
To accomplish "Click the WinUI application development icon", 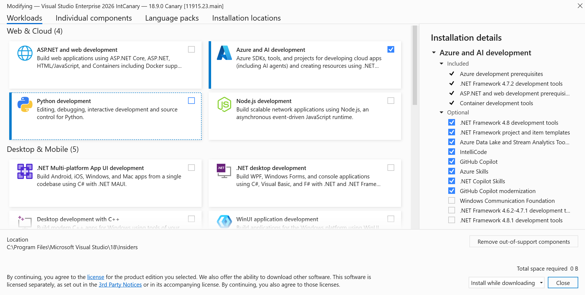I will pos(224,222).
